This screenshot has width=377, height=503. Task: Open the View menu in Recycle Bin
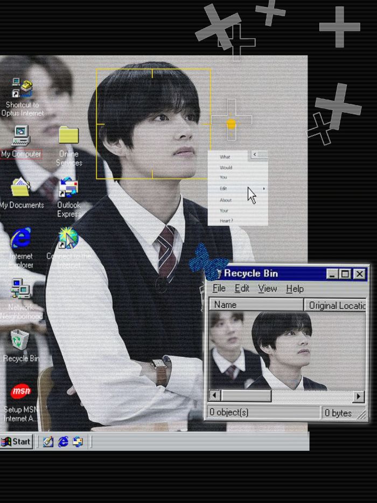268,288
